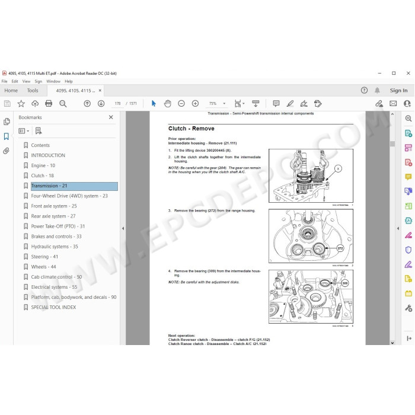415x415 pixels.
Task: Open the sign document tool
Action: click(304, 104)
